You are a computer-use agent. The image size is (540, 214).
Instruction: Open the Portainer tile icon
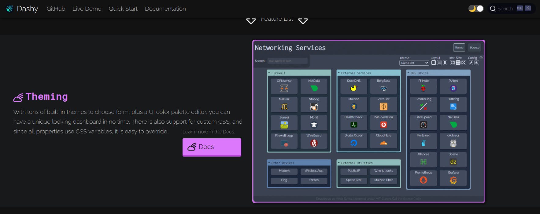(x=423, y=143)
